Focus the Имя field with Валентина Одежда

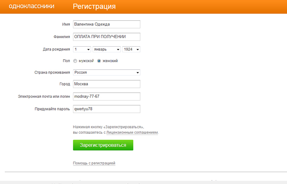click(x=106, y=25)
